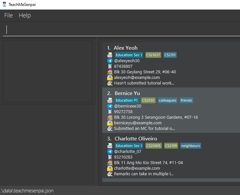Click address Blk 30 Geylang Street 29
The height and width of the screenshot is (195, 240).
[x=145, y=72]
